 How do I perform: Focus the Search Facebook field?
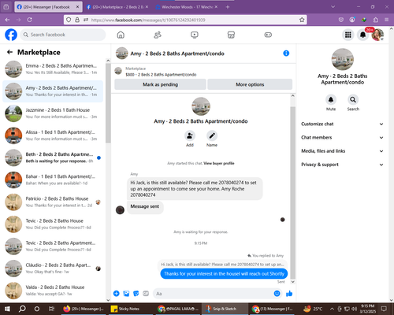click(63, 35)
